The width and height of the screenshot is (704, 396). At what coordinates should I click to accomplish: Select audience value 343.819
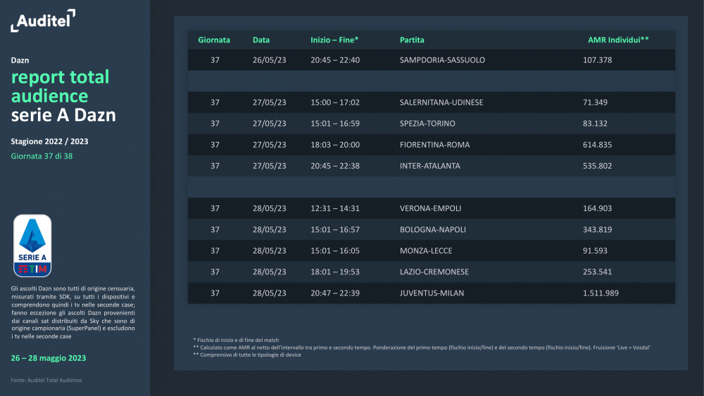[x=597, y=229]
